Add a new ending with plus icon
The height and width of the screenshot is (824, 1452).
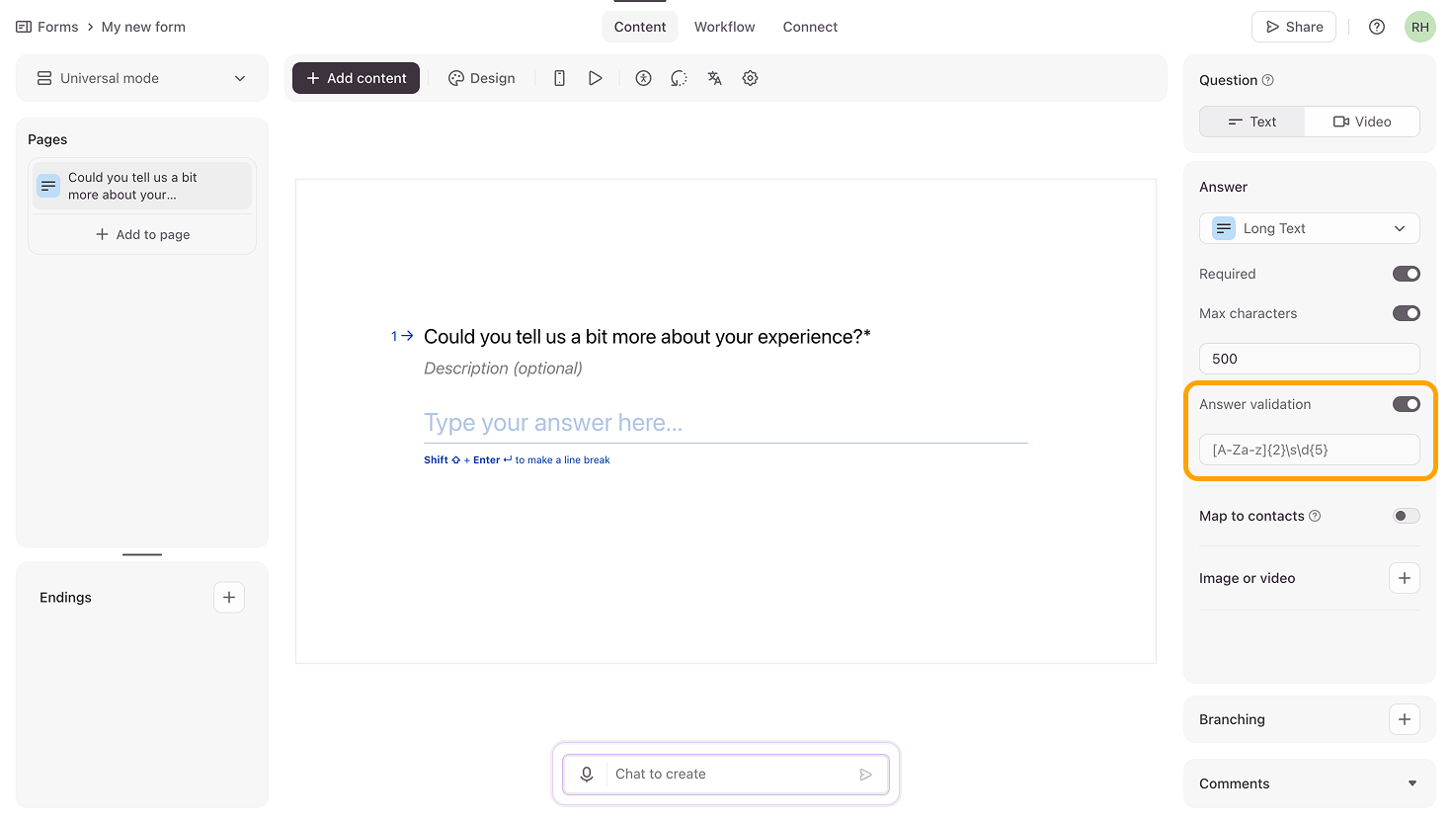click(229, 597)
